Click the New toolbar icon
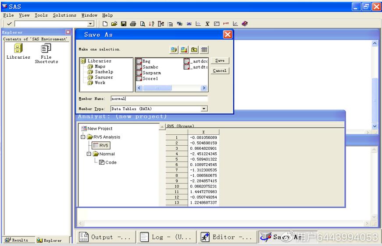This screenshot has height=246, width=382. coord(105,24)
